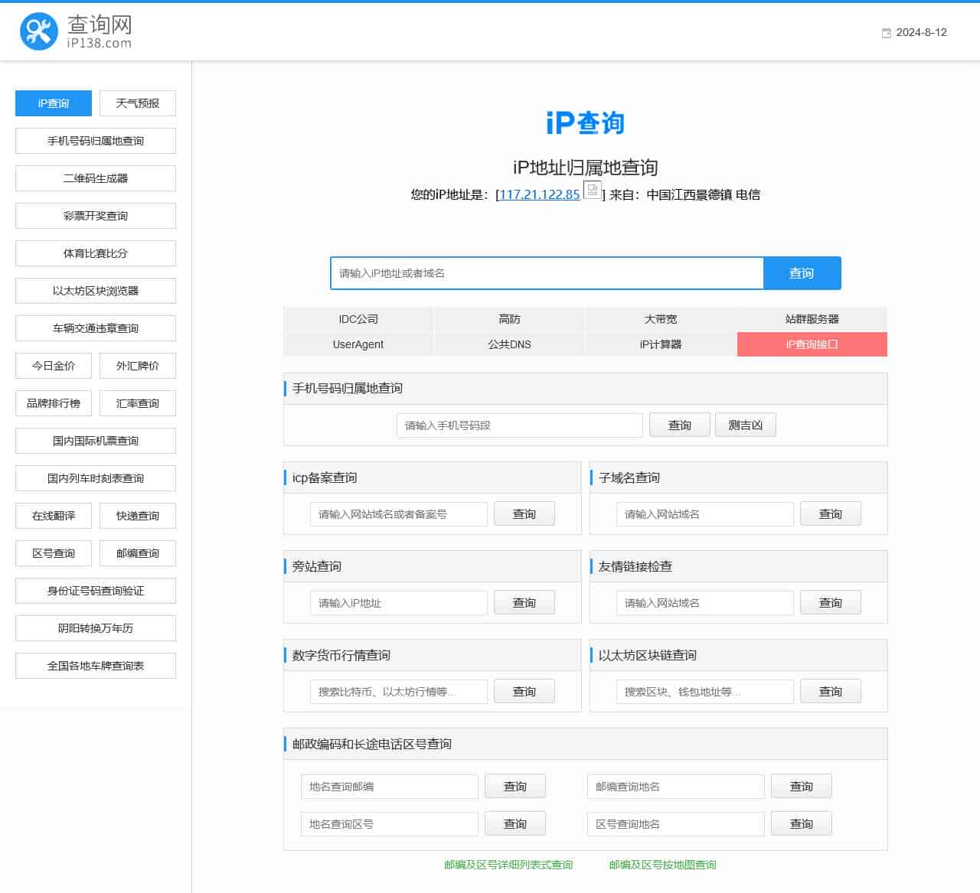Viewport: 980px width, 893px height.
Task: Focus the 友情链接检查 domain input
Action: point(705,603)
